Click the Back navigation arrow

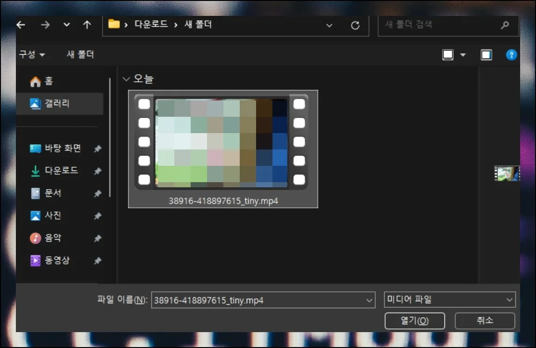click(x=21, y=25)
